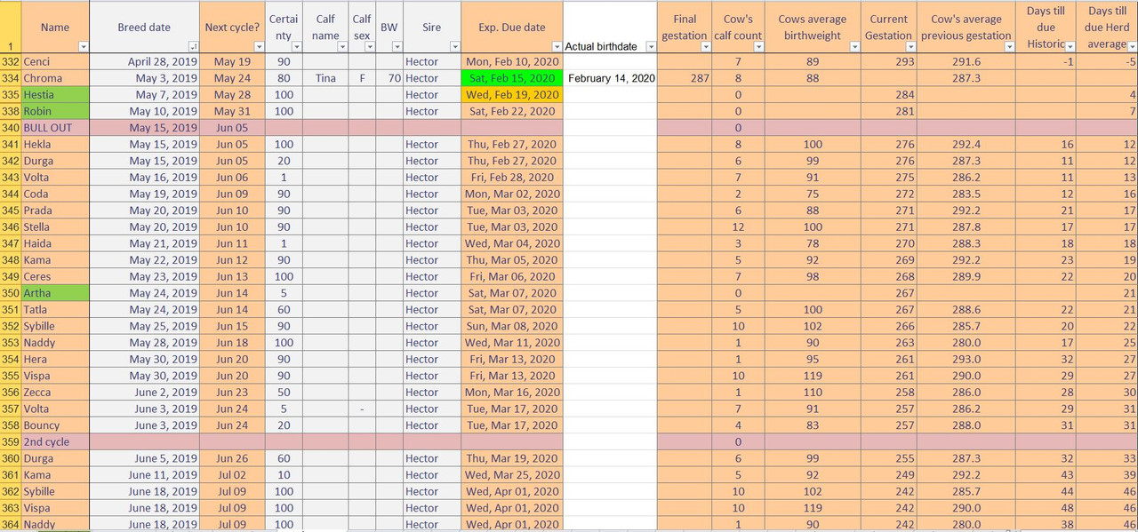Image resolution: width=1138 pixels, height=532 pixels.
Task: Open the Days till due Herd average dropdown
Action: (x=1132, y=46)
